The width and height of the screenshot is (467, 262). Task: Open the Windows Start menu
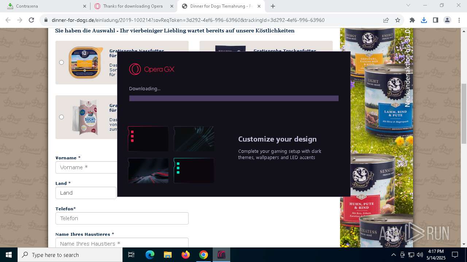[x=9, y=255]
